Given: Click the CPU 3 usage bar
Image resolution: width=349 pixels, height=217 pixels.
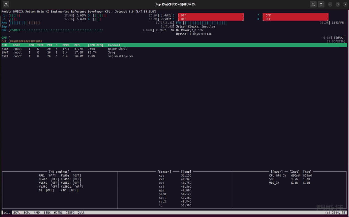Looking at the screenshot, I should [126, 15].
